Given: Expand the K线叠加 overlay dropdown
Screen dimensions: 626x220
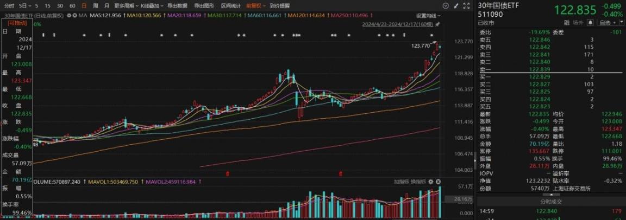Looking at the screenshot, I should pyautogui.click(x=152, y=6).
